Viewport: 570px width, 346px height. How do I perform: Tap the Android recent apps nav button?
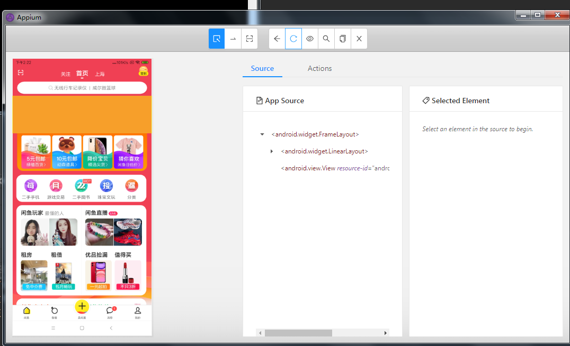click(x=53, y=328)
